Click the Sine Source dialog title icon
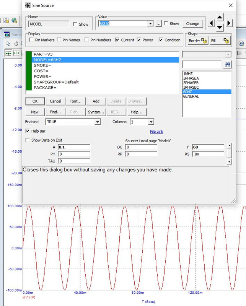 click(x=28, y=5)
